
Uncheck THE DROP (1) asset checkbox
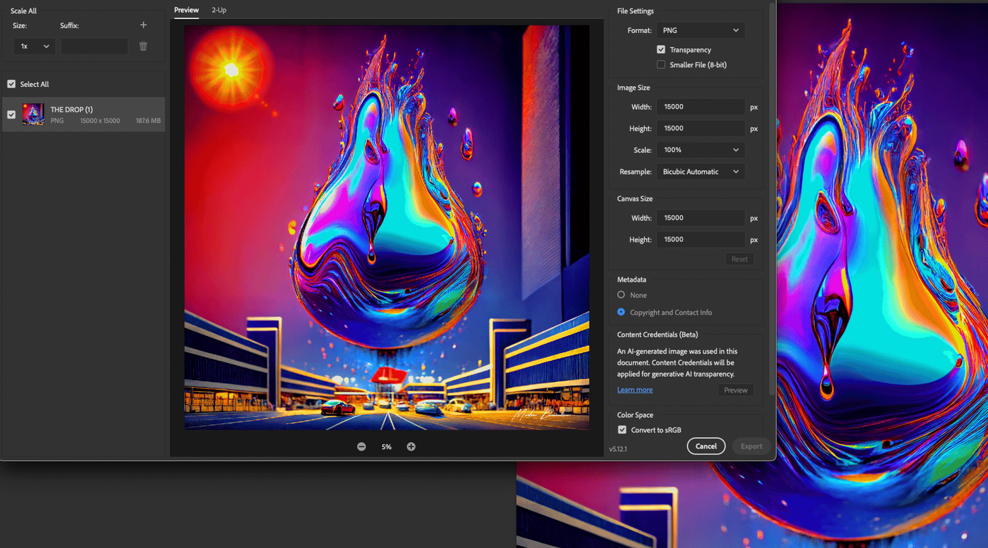point(11,115)
